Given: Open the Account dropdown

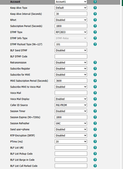Looking at the screenshot, I should pyautogui.click(x=71, y=2).
